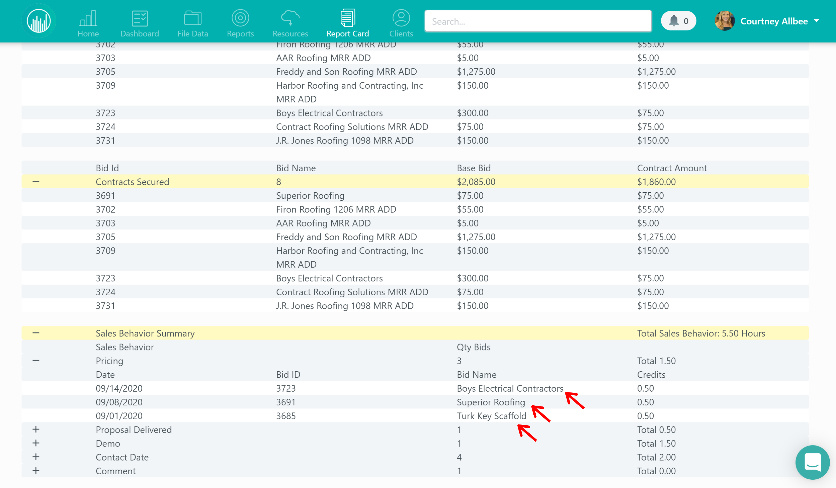Collapse the Contracts Secured section
836x488 pixels.
click(x=36, y=182)
